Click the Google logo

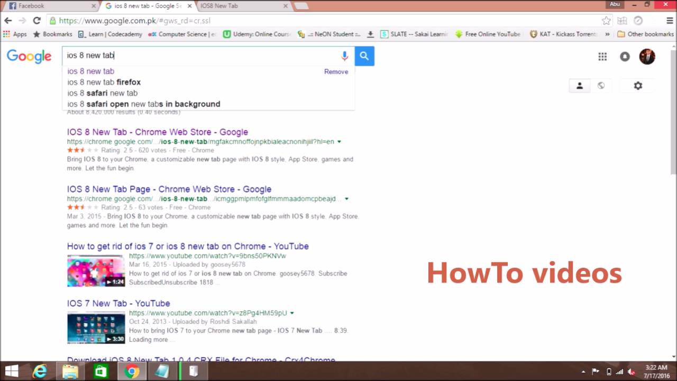29,57
